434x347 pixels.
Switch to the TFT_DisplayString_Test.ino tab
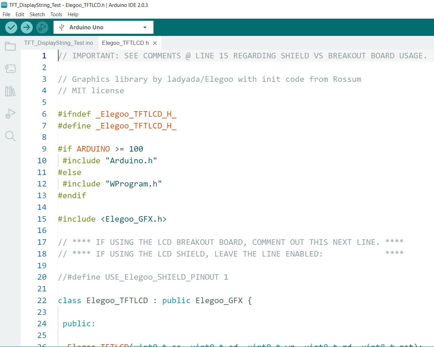click(x=59, y=43)
